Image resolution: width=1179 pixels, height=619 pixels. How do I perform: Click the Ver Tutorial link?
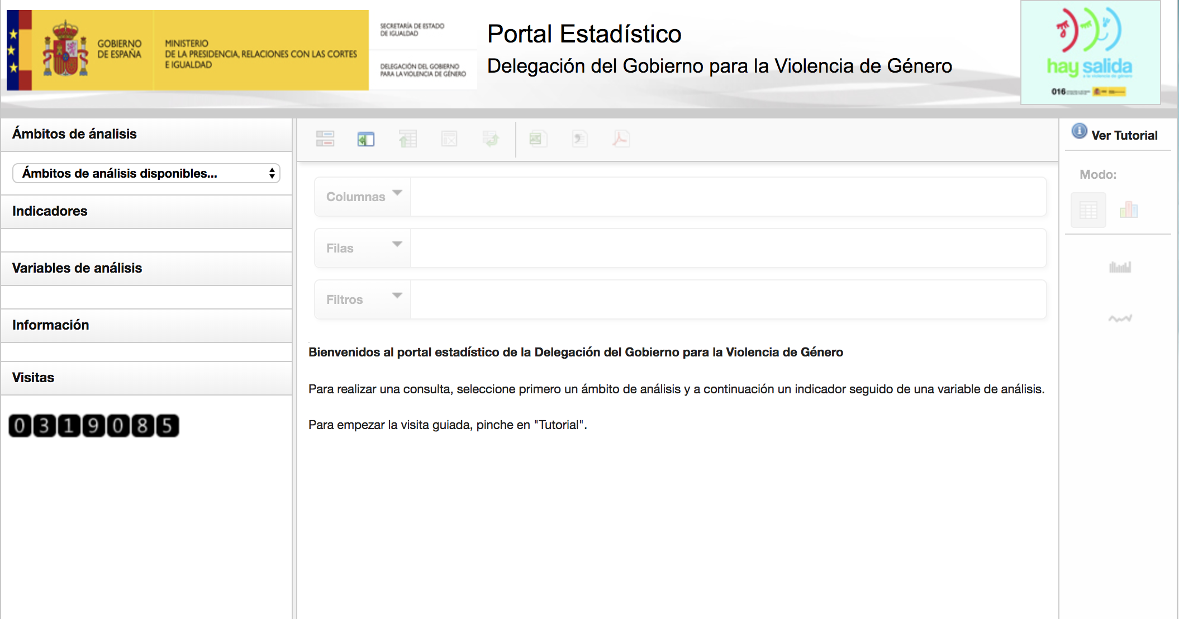tap(1124, 135)
